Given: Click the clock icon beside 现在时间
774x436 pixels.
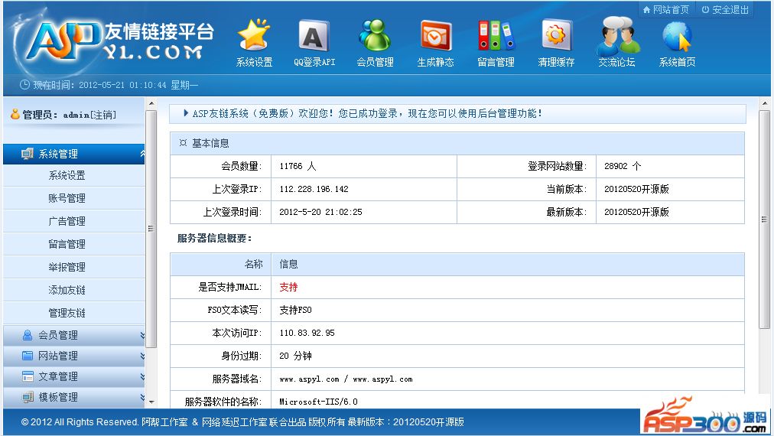Looking at the screenshot, I should tap(24, 85).
